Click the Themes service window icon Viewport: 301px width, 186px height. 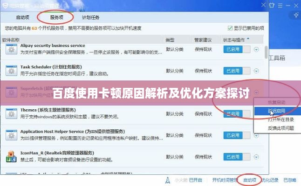(x=11, y=113)
